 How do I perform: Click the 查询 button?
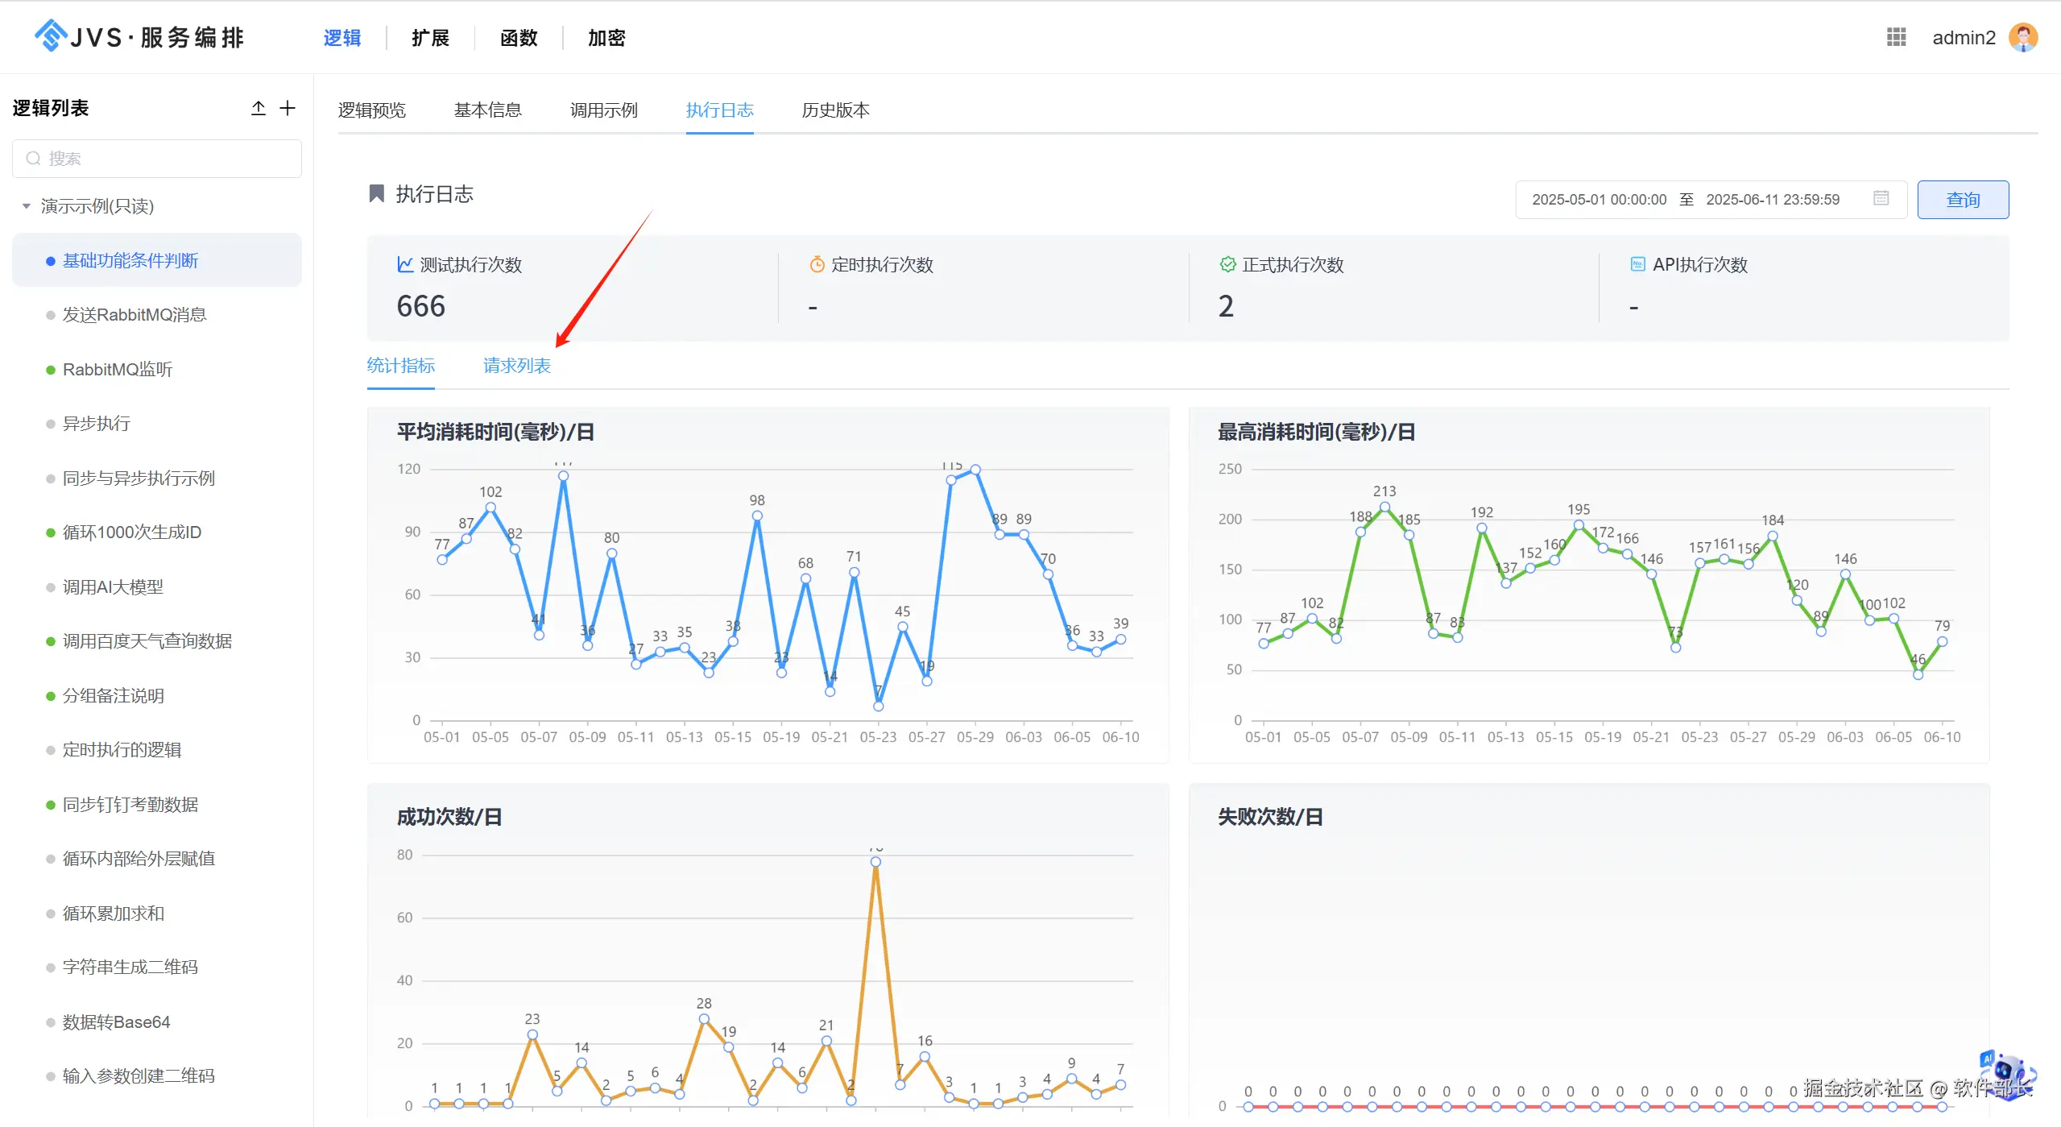pos(1962,199)
